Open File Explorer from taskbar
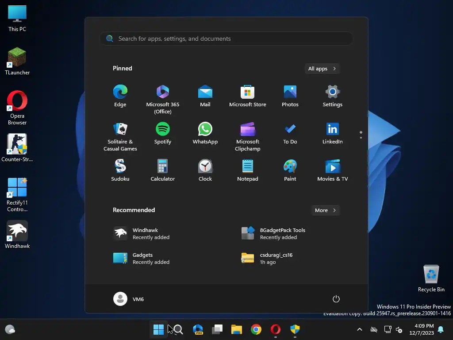The height and width of the screenshot is (340, 453). click(237, 329)
